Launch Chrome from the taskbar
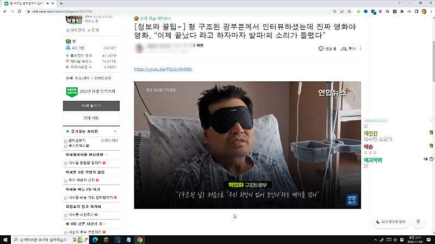Image resolution: width=435 pixels, height=244 pixels. click(140, 239)
